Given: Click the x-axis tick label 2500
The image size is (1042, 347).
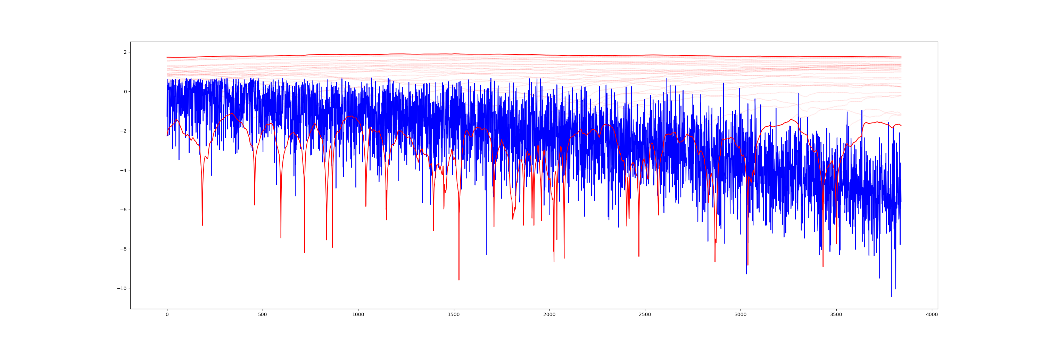Looking at the screenshot, I should 645,315.
